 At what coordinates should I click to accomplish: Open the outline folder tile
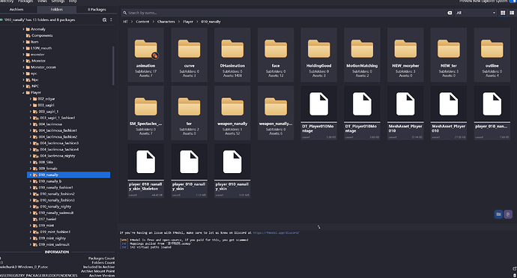(x=492, y=55)
